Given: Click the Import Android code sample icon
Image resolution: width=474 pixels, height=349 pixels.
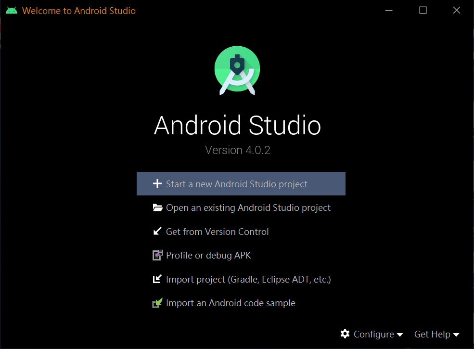Looking at the screenshot, I should 157,303.
